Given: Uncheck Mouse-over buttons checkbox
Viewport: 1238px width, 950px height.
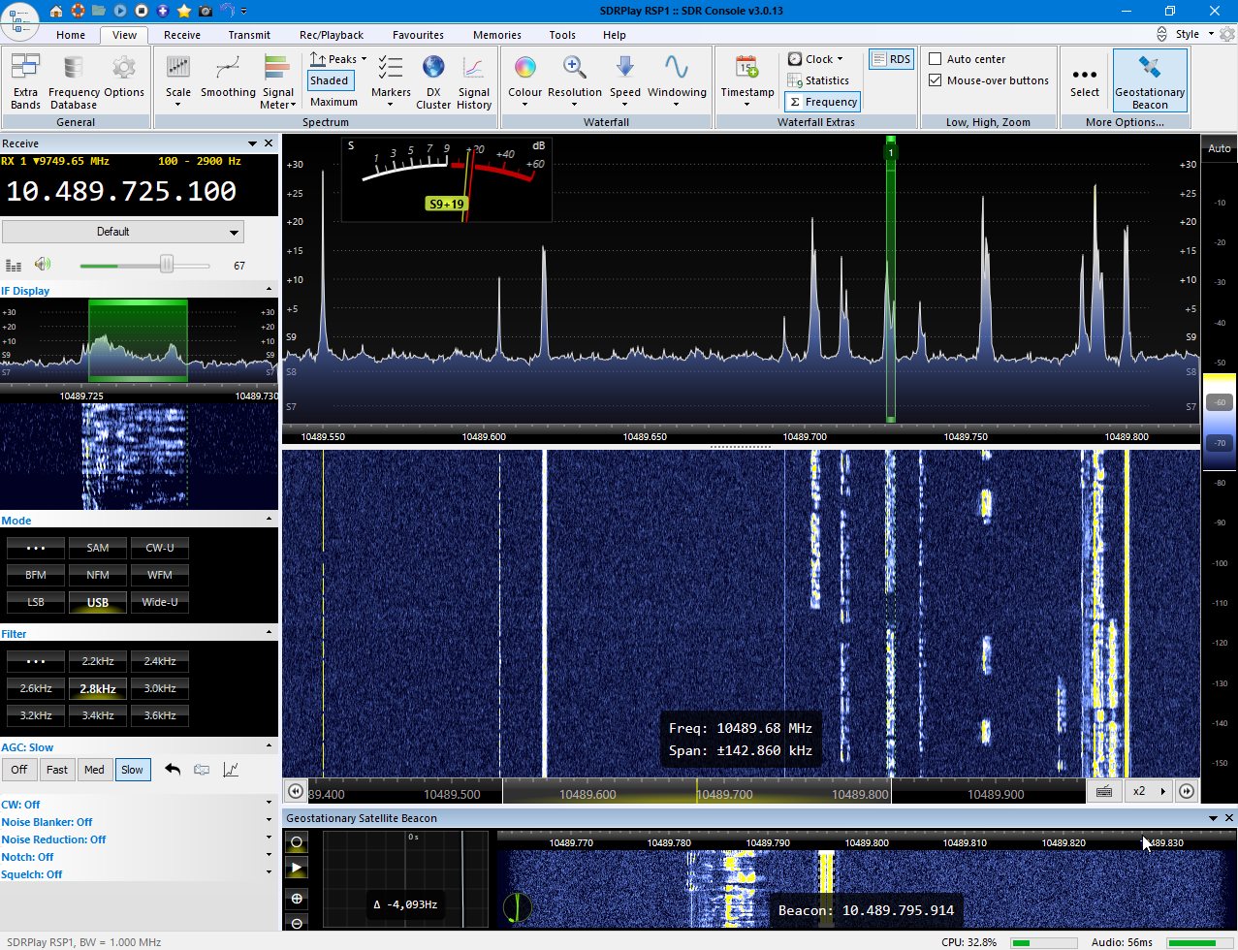Looking at the screenshot, I should pyautogui.click(x=936, y=80).
